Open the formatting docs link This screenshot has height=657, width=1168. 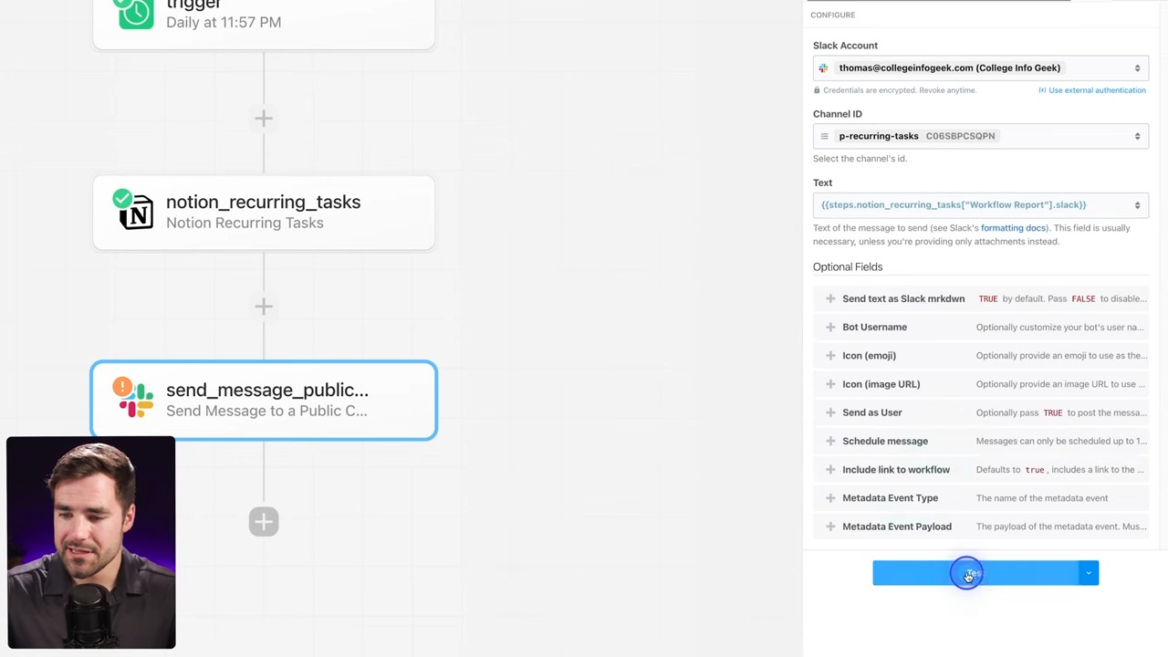pos(1013,228)
